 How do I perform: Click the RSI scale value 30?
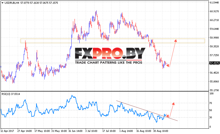pos(211,117)
